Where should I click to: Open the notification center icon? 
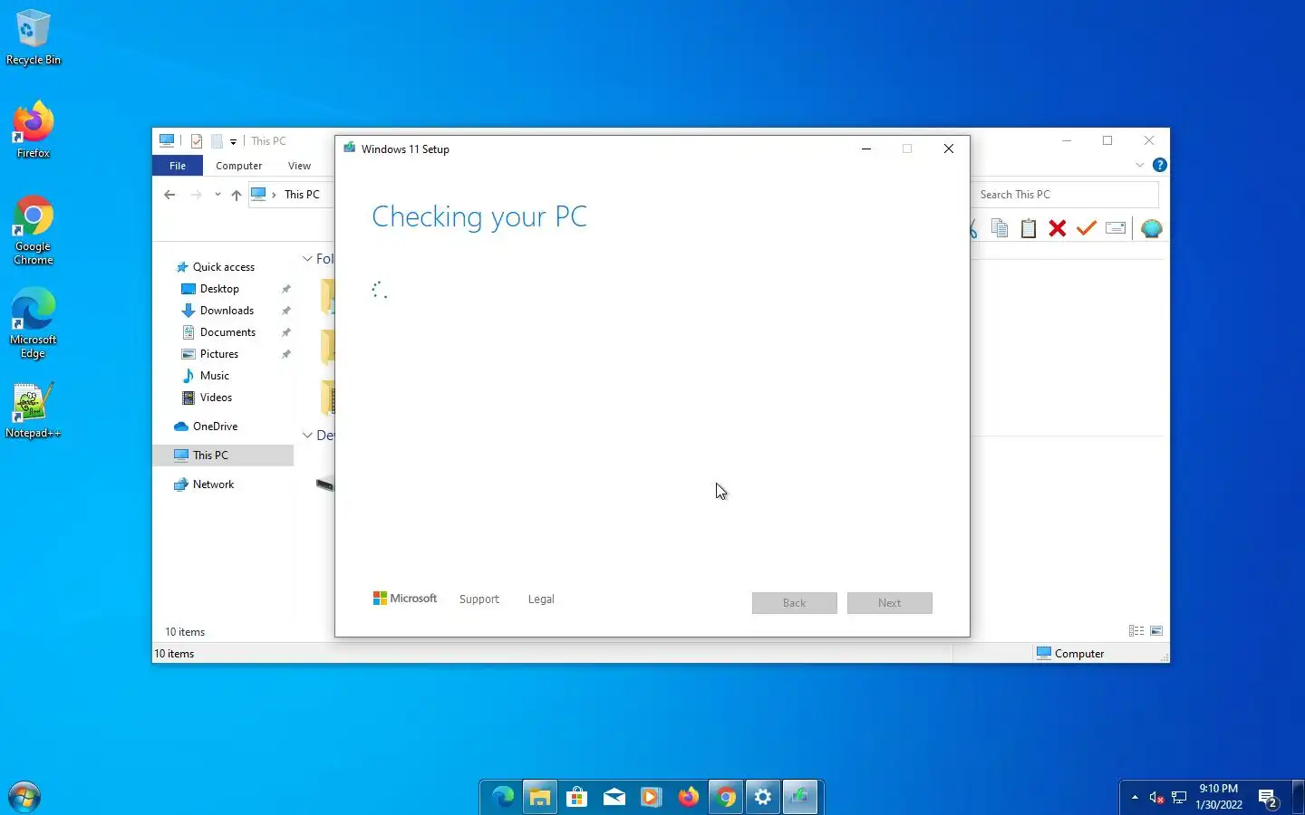(1269, 799)
